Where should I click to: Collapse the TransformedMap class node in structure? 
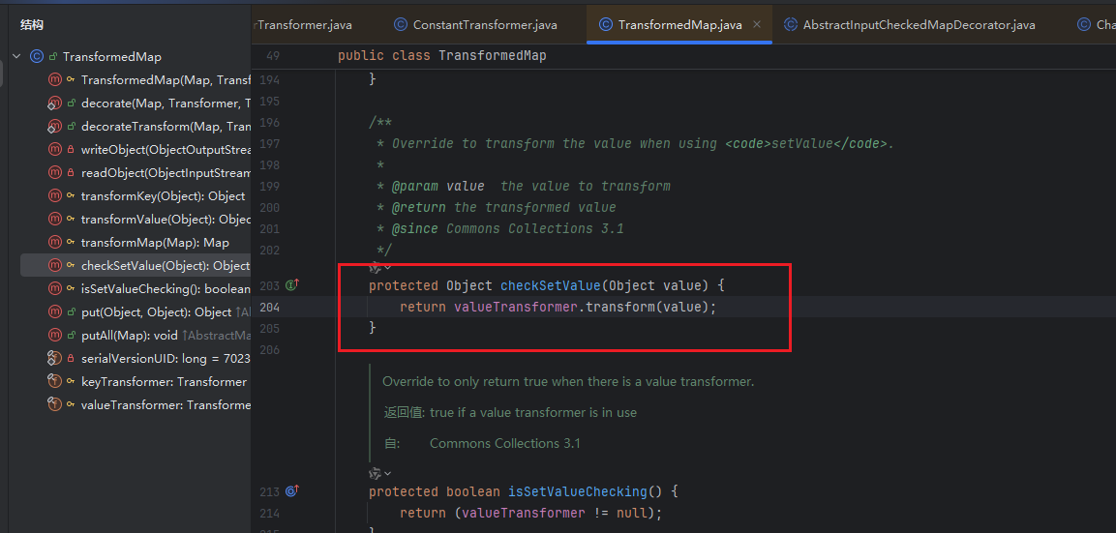[x=16, y=57]
